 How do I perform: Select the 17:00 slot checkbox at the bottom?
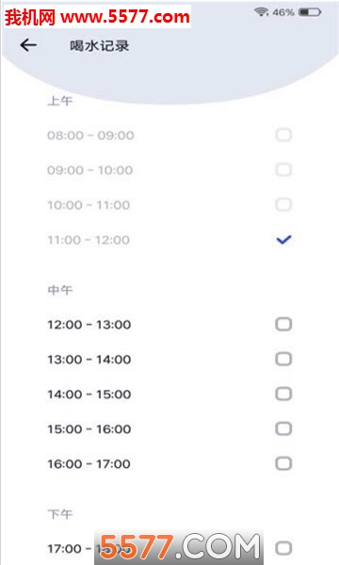(x=283, y=548)
